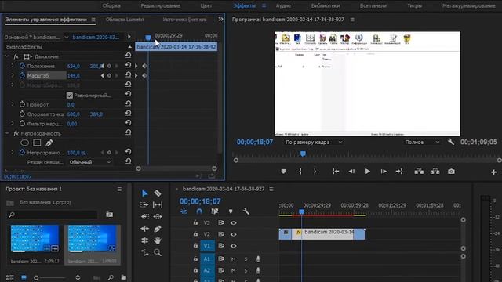This screenshot has height=282, width=502.
Task: Open the button editor plus icon
Action: click(x=493, y=172)
